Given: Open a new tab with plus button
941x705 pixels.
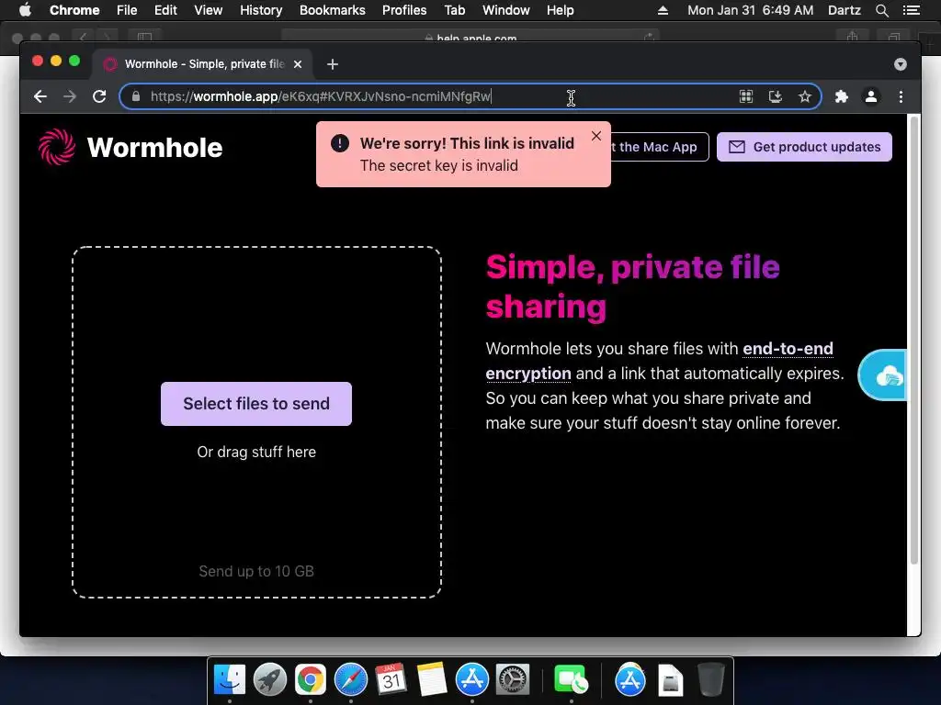Looking at the screenshot, I should coord(333,64).
